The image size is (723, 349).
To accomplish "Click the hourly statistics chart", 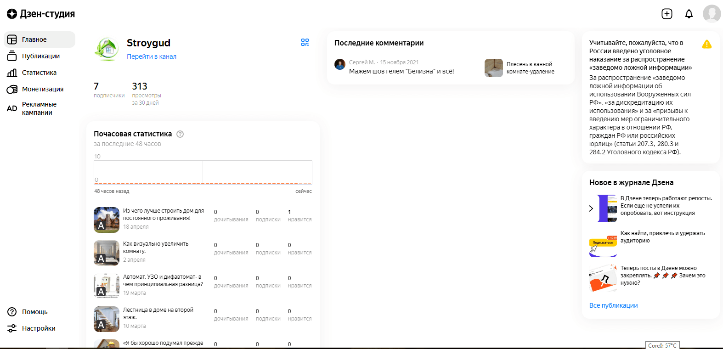I will pos(203,172).
